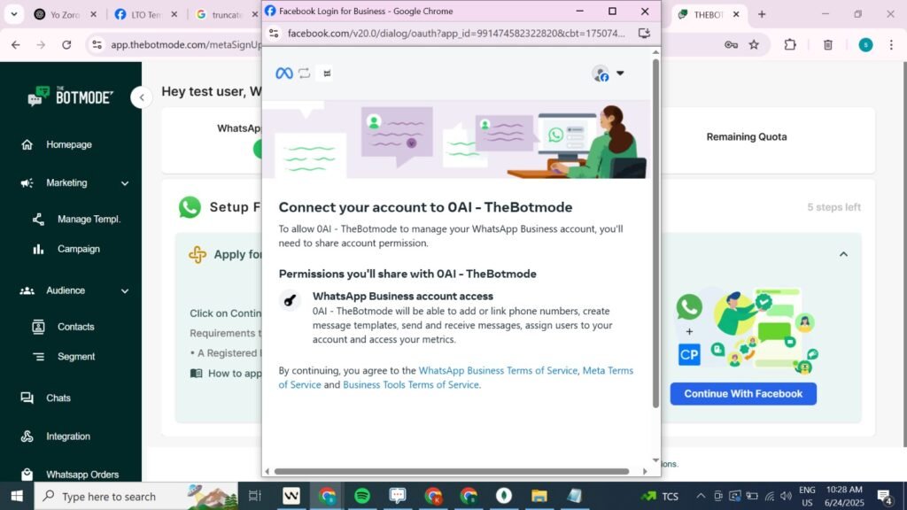This screenshot has height=510, width=907.
Task: Collapse the Apply for WhatsApp section chevron
Action: click(x=843, y=254)
